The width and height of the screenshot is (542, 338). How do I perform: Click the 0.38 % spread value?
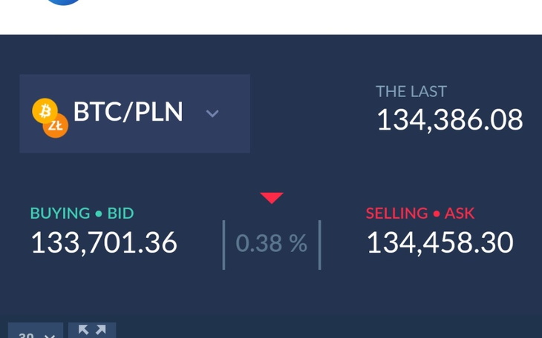pos(271,243)
